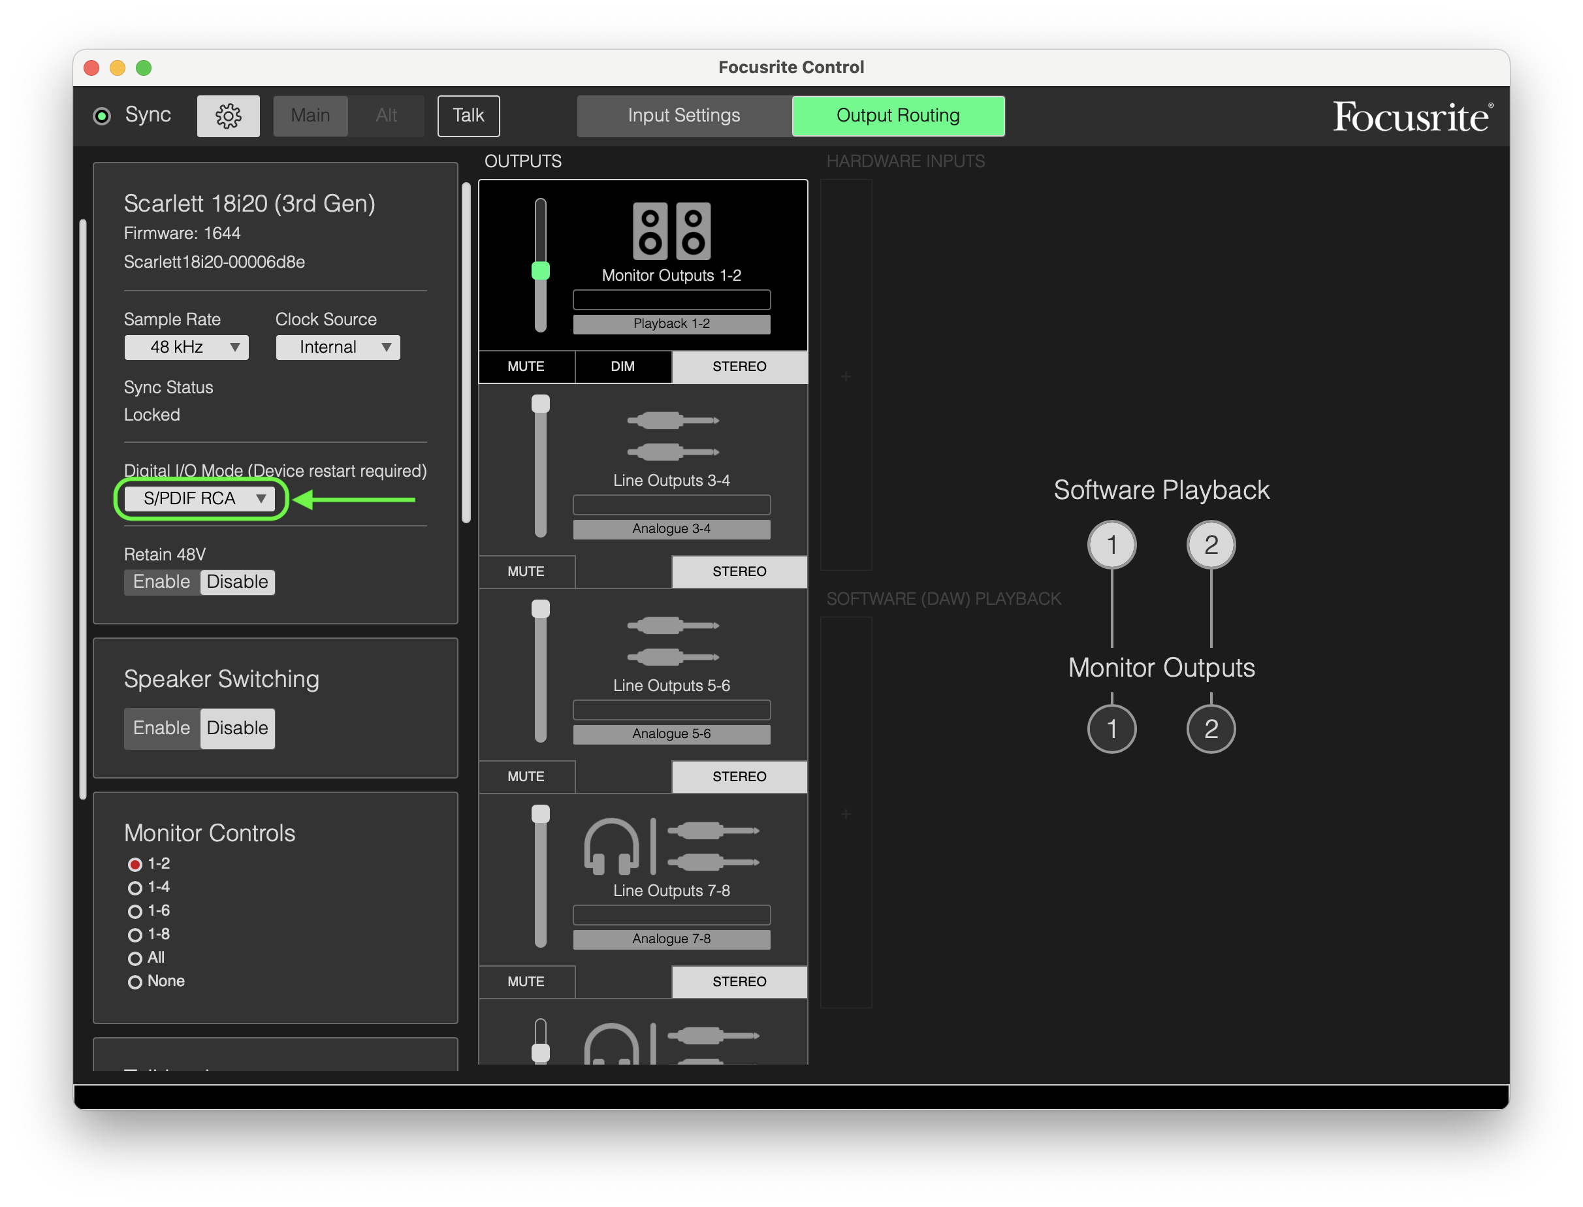
Task: Click the Line Outputs 3-4 volume fader
Action: (x=540, y=404)
